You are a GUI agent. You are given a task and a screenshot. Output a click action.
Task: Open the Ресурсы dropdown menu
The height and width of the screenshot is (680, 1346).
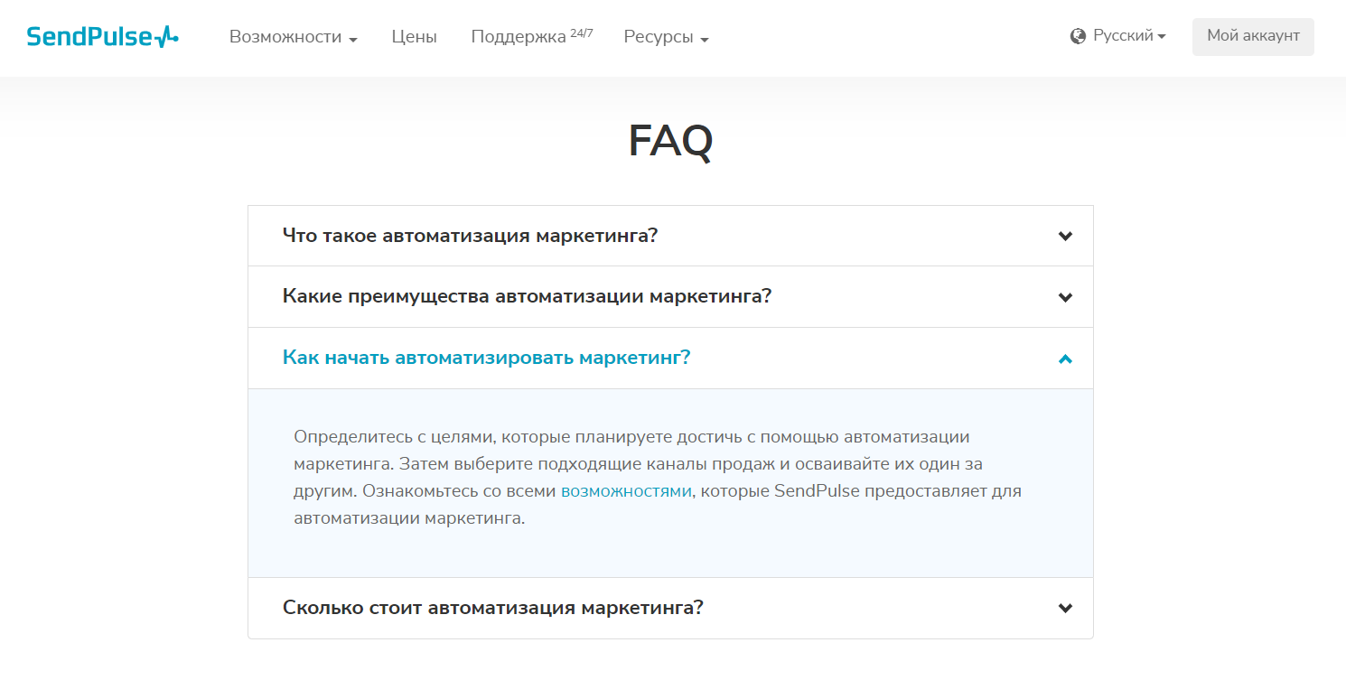pos(667,37)
